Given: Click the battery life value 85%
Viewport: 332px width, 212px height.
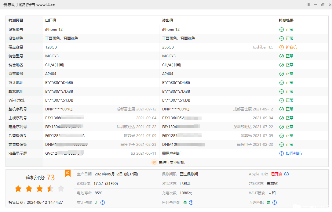Looking at the screenshot, I should 98,193.
